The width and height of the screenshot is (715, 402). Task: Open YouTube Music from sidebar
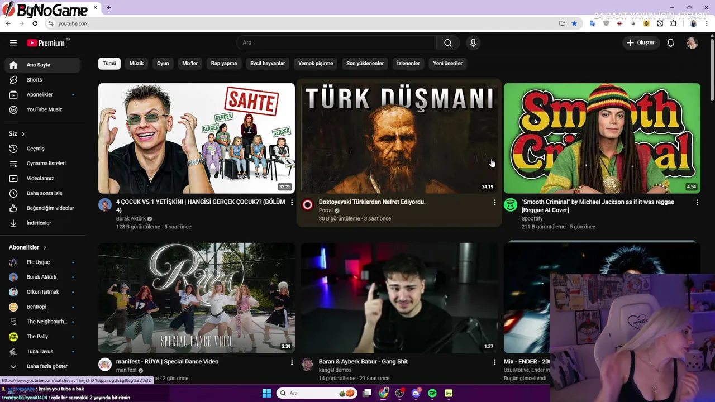(x=42, y=109)
